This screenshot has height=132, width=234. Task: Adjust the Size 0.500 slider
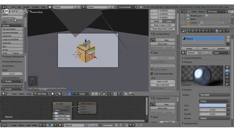click(x=213, y=110)
